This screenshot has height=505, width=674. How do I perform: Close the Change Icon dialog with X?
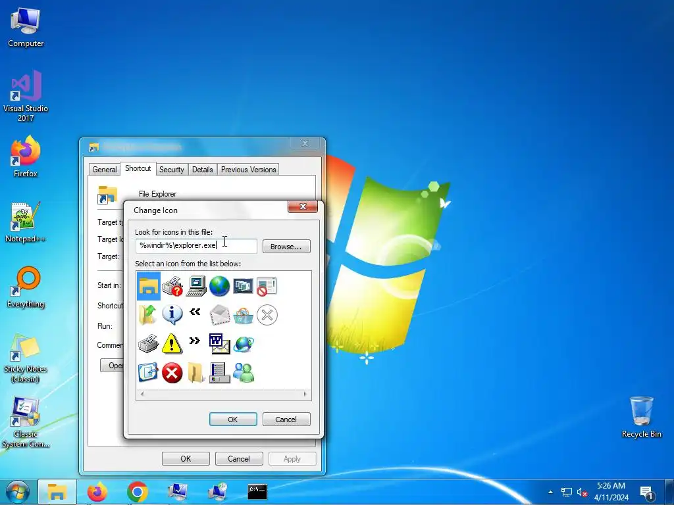(303, 206)
